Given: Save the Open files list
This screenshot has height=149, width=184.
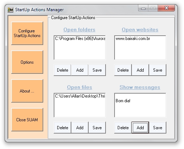Looking at the screenshot, I should 97,128.
